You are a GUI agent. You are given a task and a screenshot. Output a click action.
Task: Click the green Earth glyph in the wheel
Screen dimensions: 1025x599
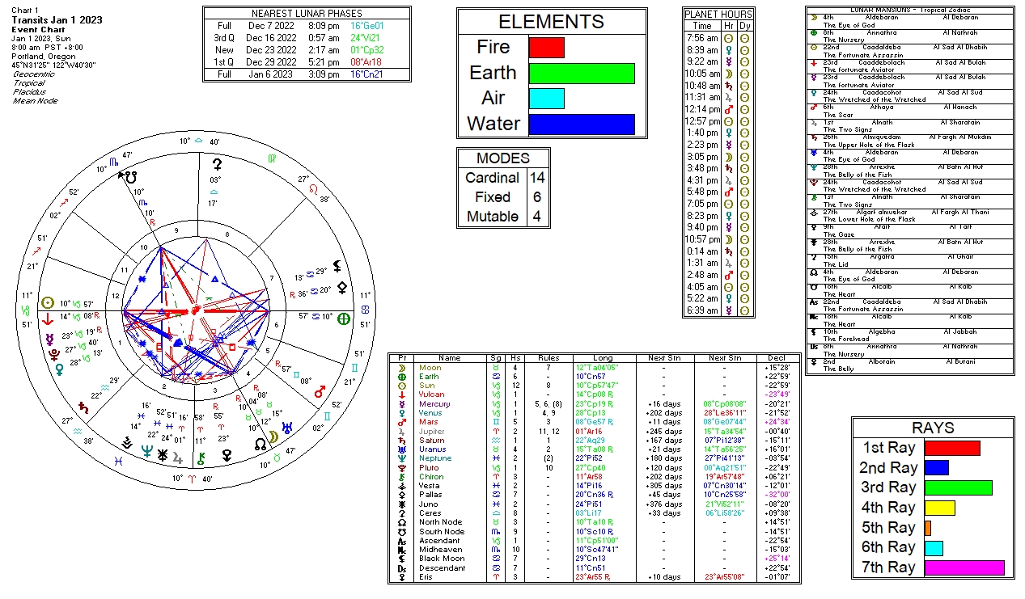tap(343, 318)
